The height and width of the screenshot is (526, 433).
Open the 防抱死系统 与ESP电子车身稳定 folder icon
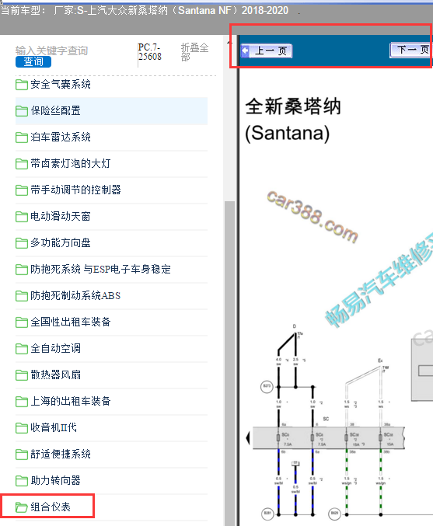point(22,270)
